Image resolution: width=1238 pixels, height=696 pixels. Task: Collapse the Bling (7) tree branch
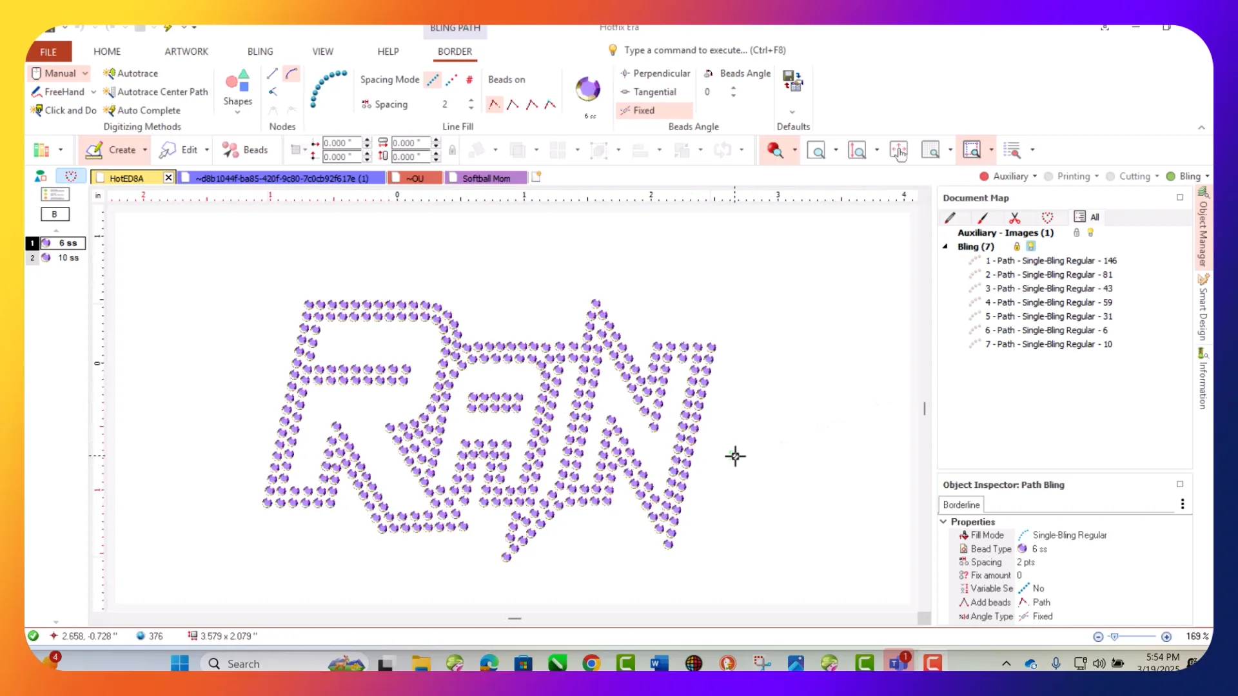(945, 246)
